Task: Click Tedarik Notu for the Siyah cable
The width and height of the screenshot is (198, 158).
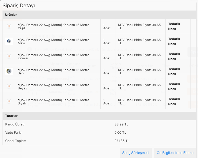Action: pyautogui.click(x=174, y=101)
